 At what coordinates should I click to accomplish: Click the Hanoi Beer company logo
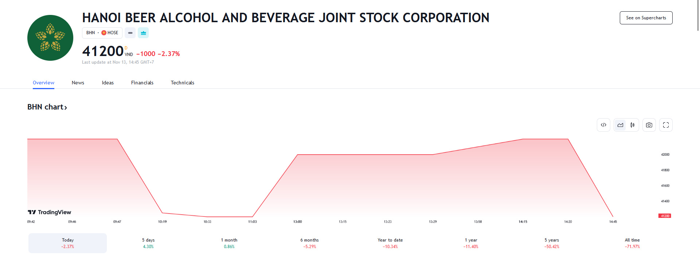coord(50,38)
